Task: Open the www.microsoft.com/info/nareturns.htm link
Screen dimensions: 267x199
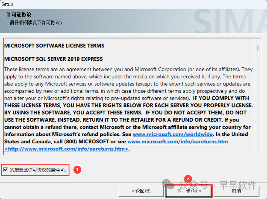Action: (177, 141)
